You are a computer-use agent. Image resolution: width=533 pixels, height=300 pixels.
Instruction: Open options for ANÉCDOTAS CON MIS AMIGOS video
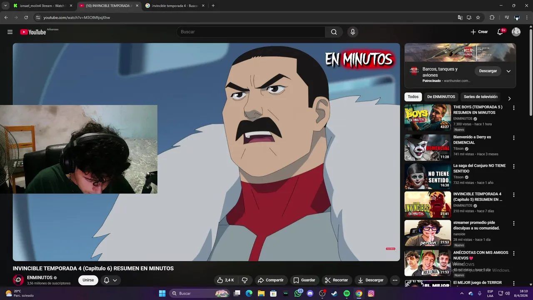point(513,253)
